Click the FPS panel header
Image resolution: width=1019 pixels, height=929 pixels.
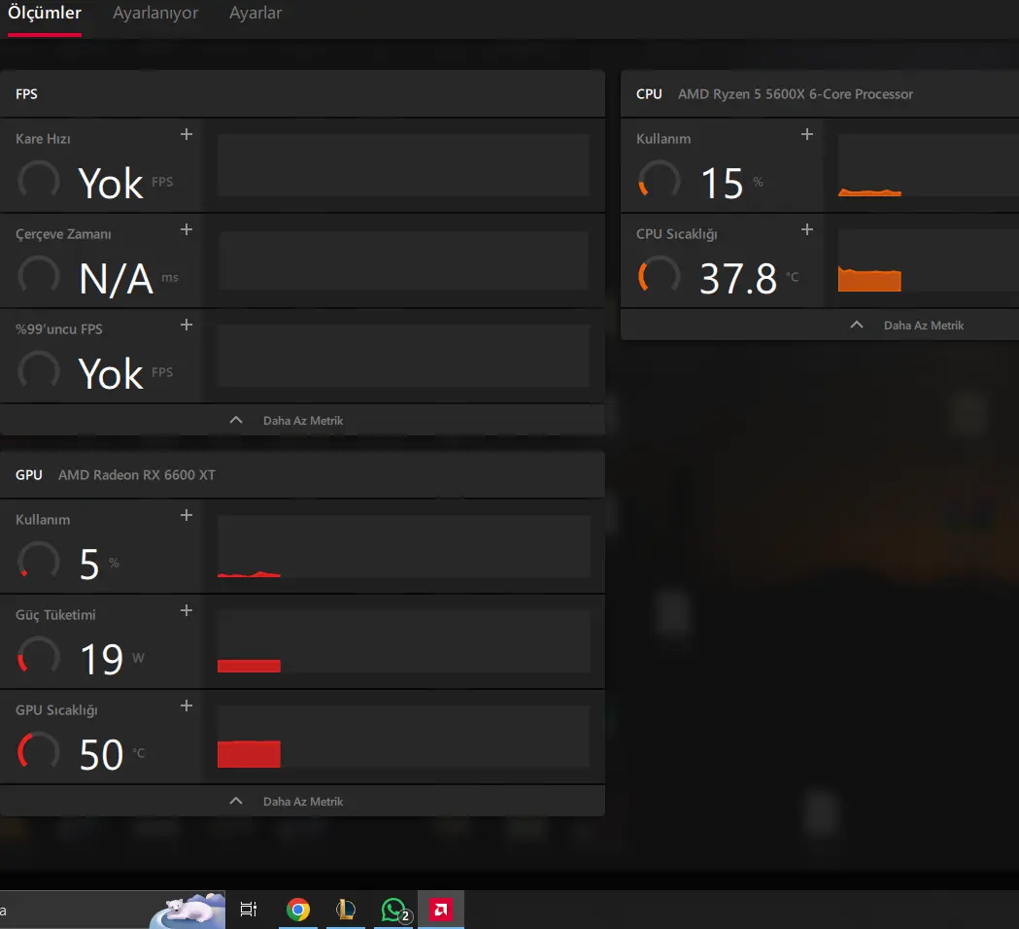302,93
